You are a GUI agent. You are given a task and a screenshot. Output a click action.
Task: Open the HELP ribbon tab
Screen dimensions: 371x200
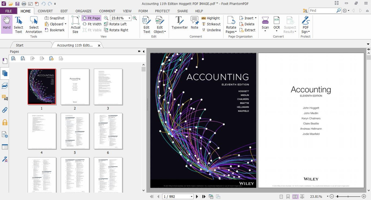[x=199, y=11]
